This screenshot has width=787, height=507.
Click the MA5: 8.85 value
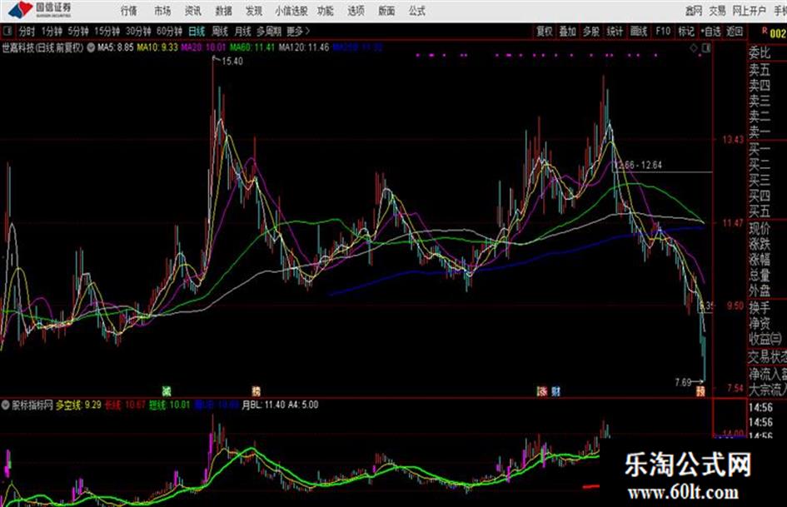[116, 47]
